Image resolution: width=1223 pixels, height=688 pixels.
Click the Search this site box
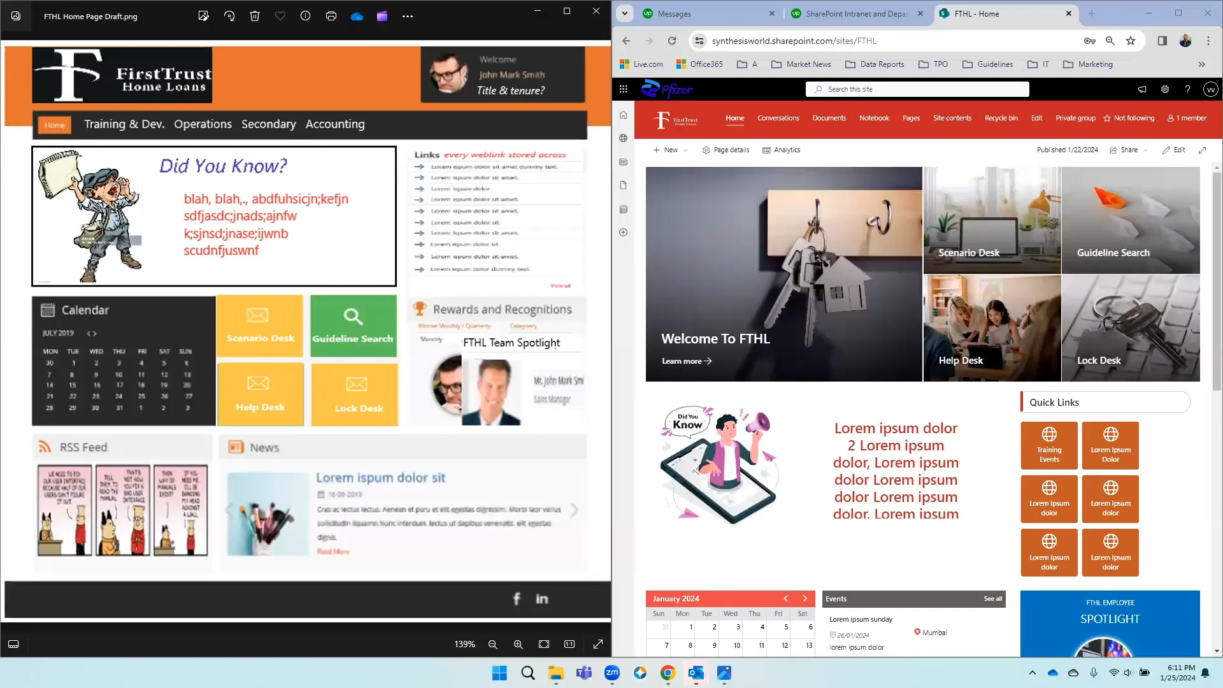click(917, 89)
